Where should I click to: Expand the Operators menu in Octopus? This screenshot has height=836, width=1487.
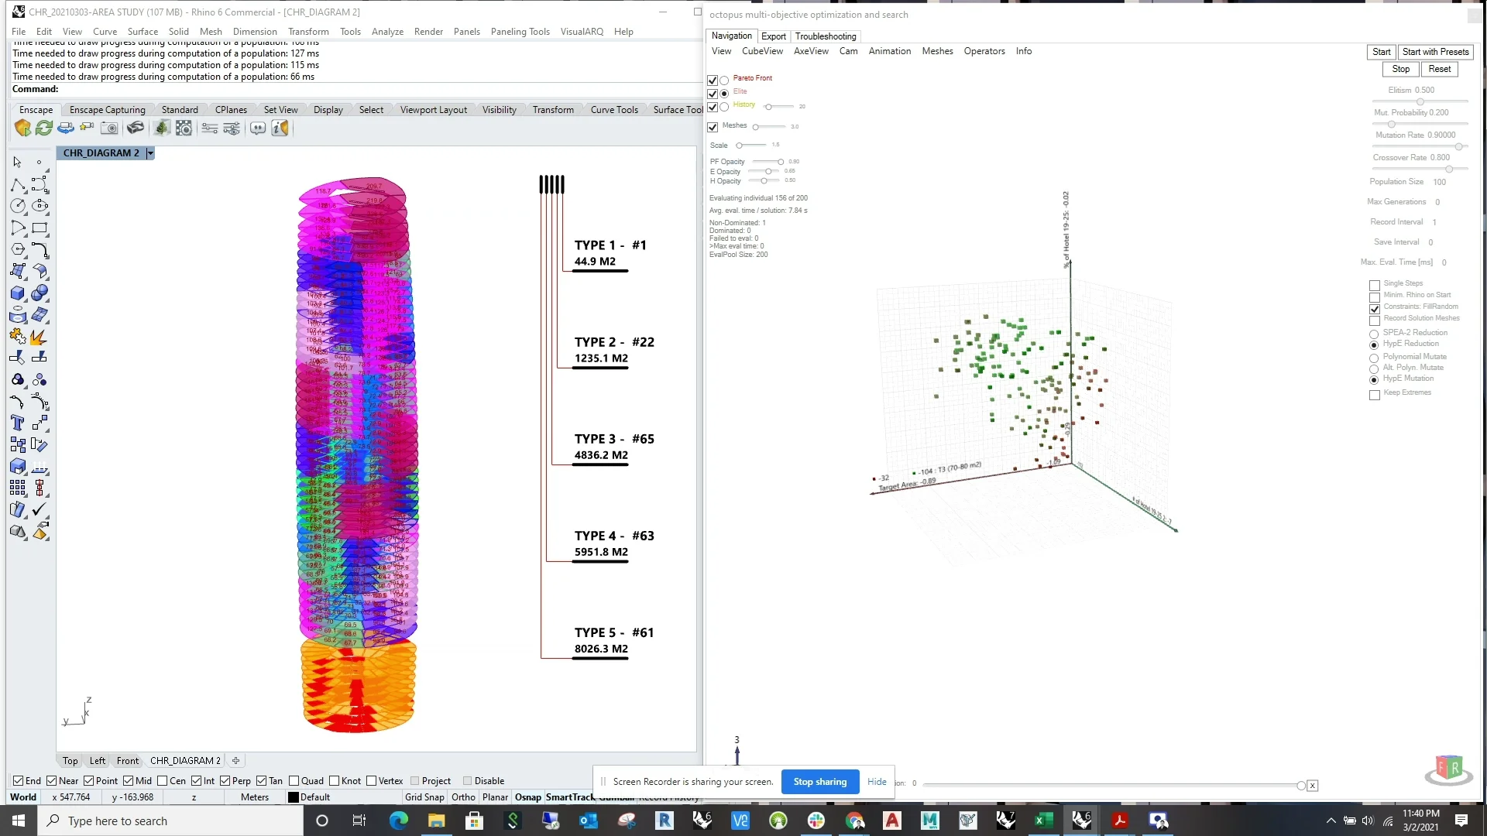(984, 51)
